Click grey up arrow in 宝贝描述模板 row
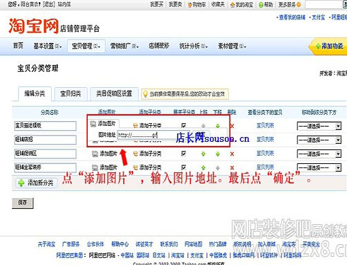 (x=203, y=126)
